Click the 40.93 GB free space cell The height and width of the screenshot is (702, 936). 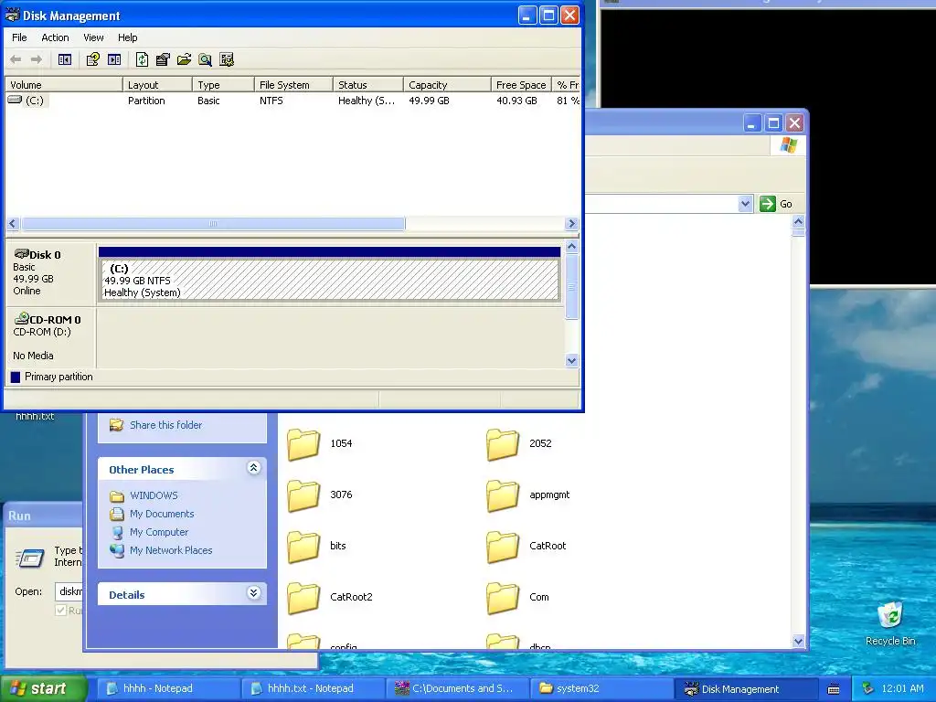(x=516, y=101)
